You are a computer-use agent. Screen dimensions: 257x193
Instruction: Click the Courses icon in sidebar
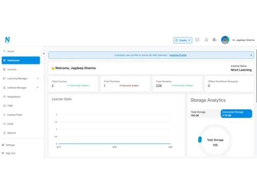pos(5,69)
